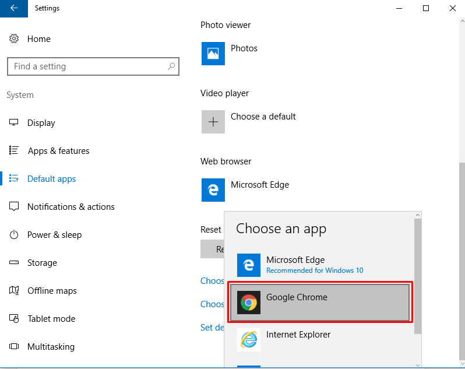Image resolution: width=465 pixels, height=369 pixels.
Task: Select Google Chrome as the default browser
Action: click(x=320, y=303)
